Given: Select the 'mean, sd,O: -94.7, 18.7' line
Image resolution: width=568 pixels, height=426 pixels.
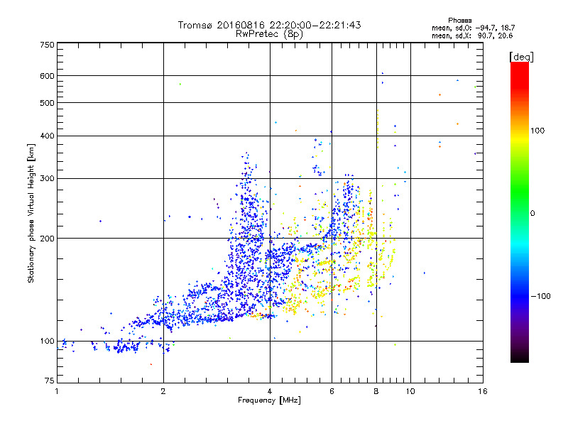Looking at the screenshot, I should coord(473,28).
